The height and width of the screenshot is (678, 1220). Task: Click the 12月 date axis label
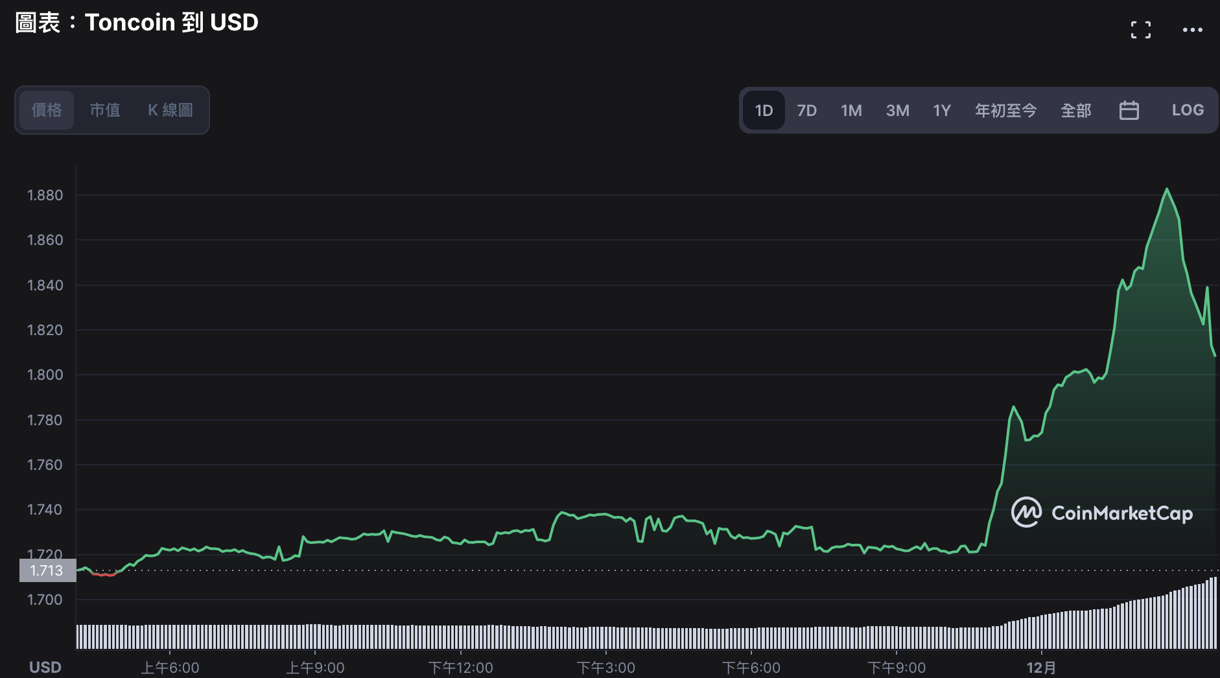click(x=1042, y=668)
